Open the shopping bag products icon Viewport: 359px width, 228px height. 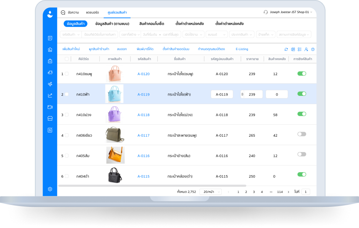(x=50, y=61)
